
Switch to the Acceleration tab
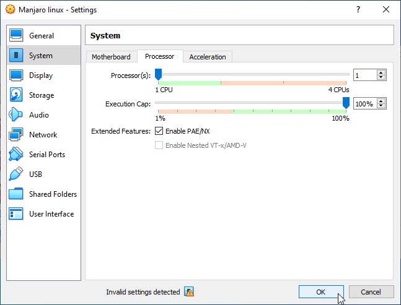pos(208,57)
